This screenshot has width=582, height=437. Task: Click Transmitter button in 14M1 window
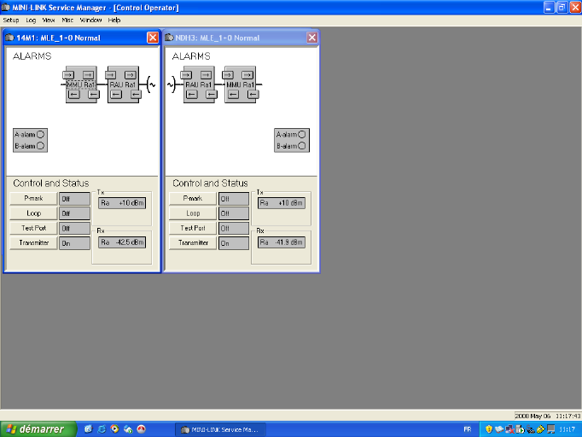point(33,242)
